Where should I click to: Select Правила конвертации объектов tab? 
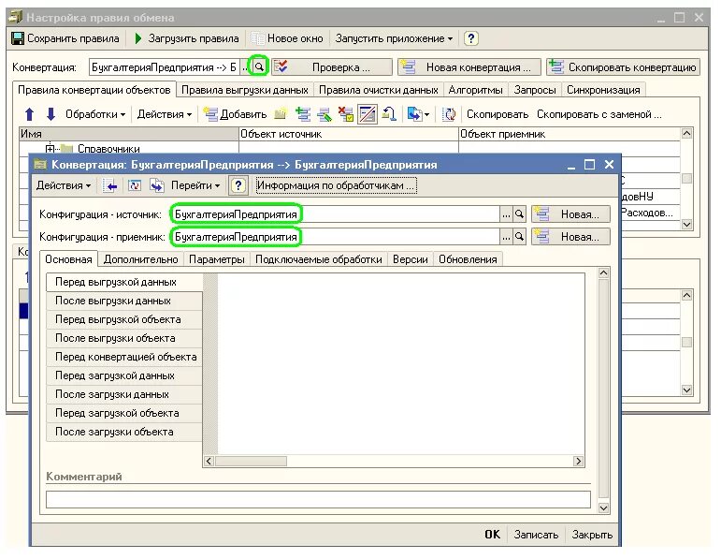[94, 90]
